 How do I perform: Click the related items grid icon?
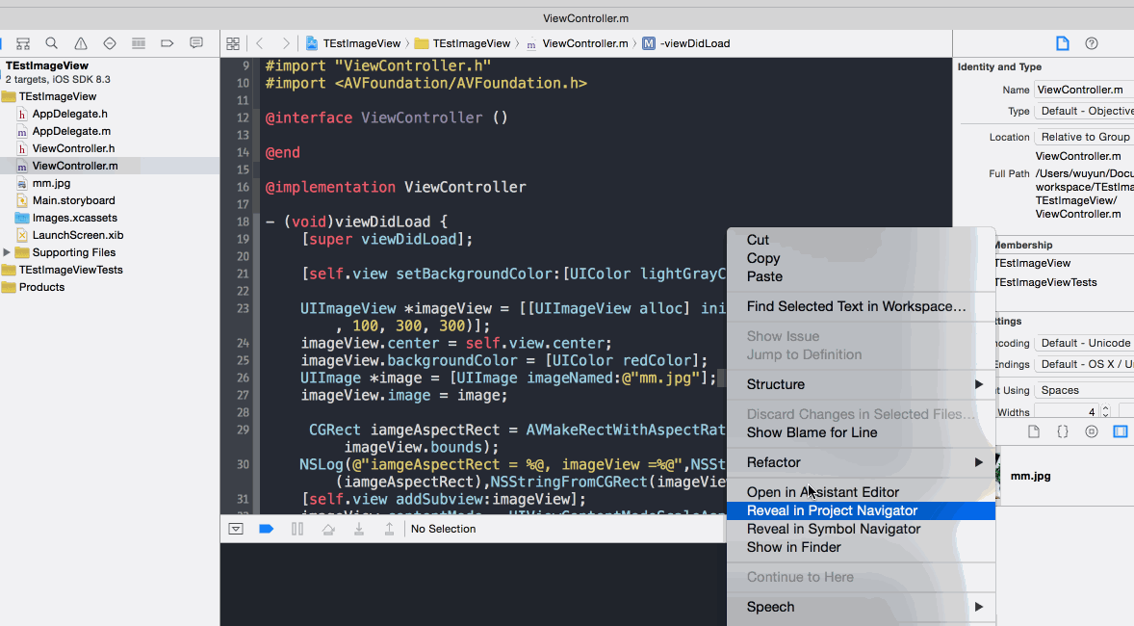tap(232, 43)
